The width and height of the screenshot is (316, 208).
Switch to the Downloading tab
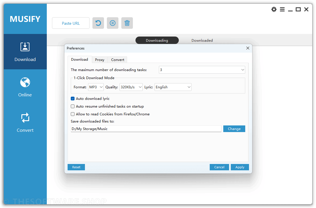157,40
